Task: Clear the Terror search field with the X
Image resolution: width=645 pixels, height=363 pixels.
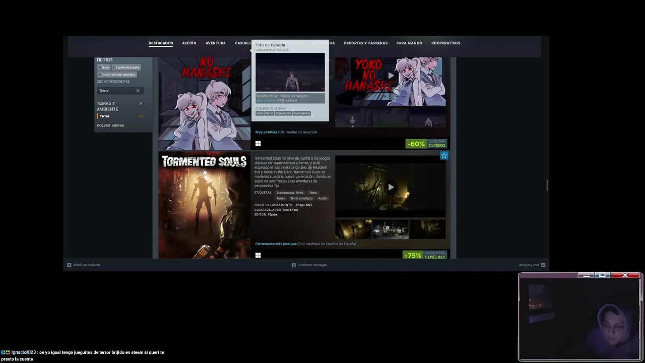Action: [138, 91]
